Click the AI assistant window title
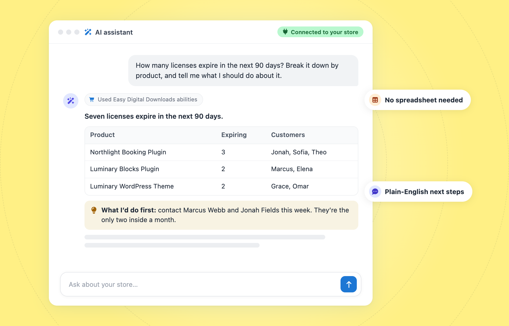 click(114, 32)
